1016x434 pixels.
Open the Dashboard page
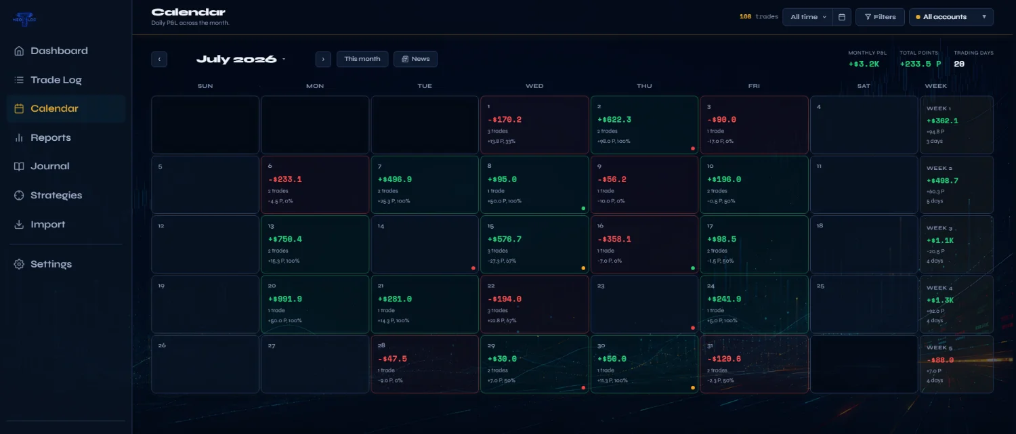pyautogui.click(x=66, y=51)
